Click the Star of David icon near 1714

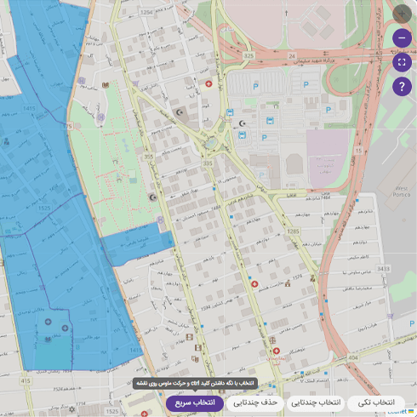(71, 409)
